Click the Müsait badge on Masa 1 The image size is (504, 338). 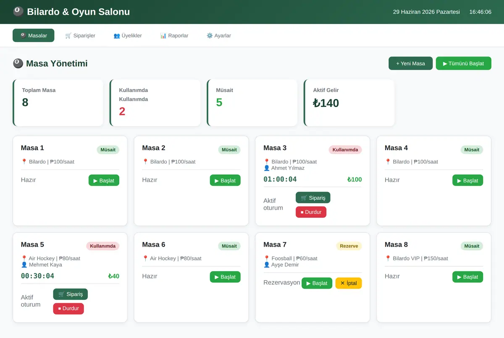[x=108, y=150]
